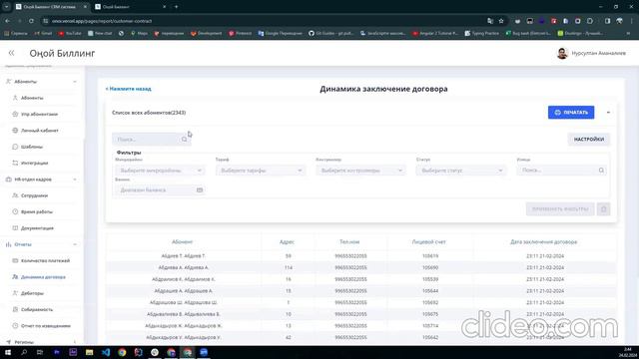The image size is (639, 359).
Task: Click the browser address bar URL
Action: click(102, 21)
